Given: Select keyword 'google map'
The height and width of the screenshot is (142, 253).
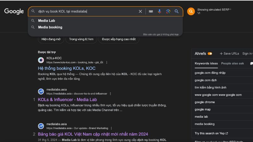Looking at the screenshot, I should coord(202,109).
